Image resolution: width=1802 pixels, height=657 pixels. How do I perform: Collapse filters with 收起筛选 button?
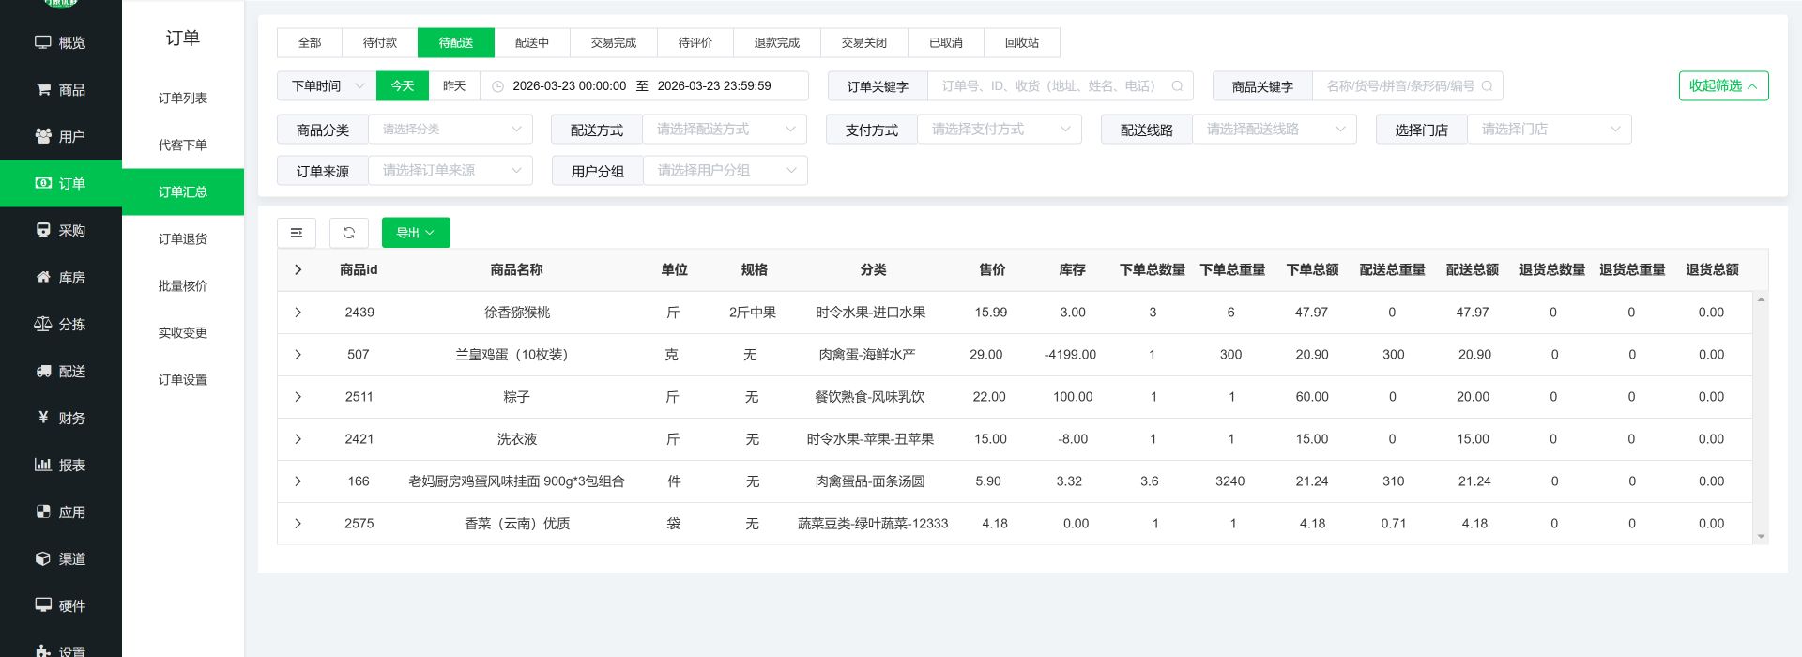pos(1723,85)
